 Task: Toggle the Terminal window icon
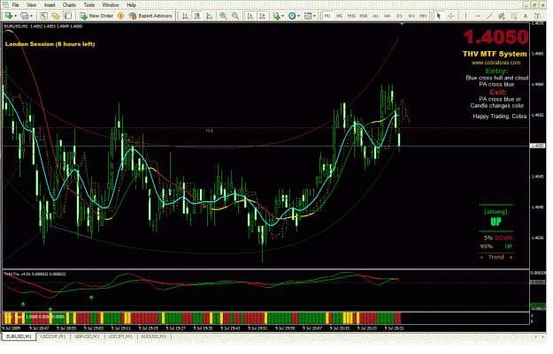click(68, 16)
